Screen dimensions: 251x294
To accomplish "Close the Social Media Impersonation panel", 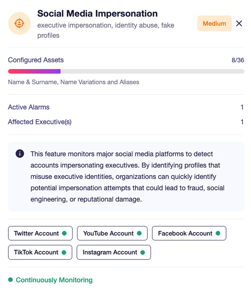I will tap(239, 23).
